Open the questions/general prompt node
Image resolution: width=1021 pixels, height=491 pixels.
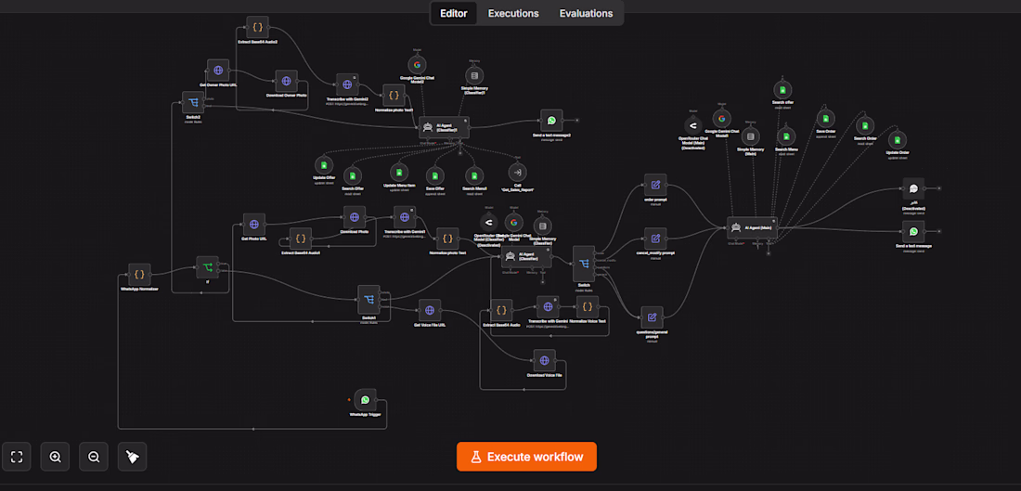pyautogui.click(x=652, y=317)
